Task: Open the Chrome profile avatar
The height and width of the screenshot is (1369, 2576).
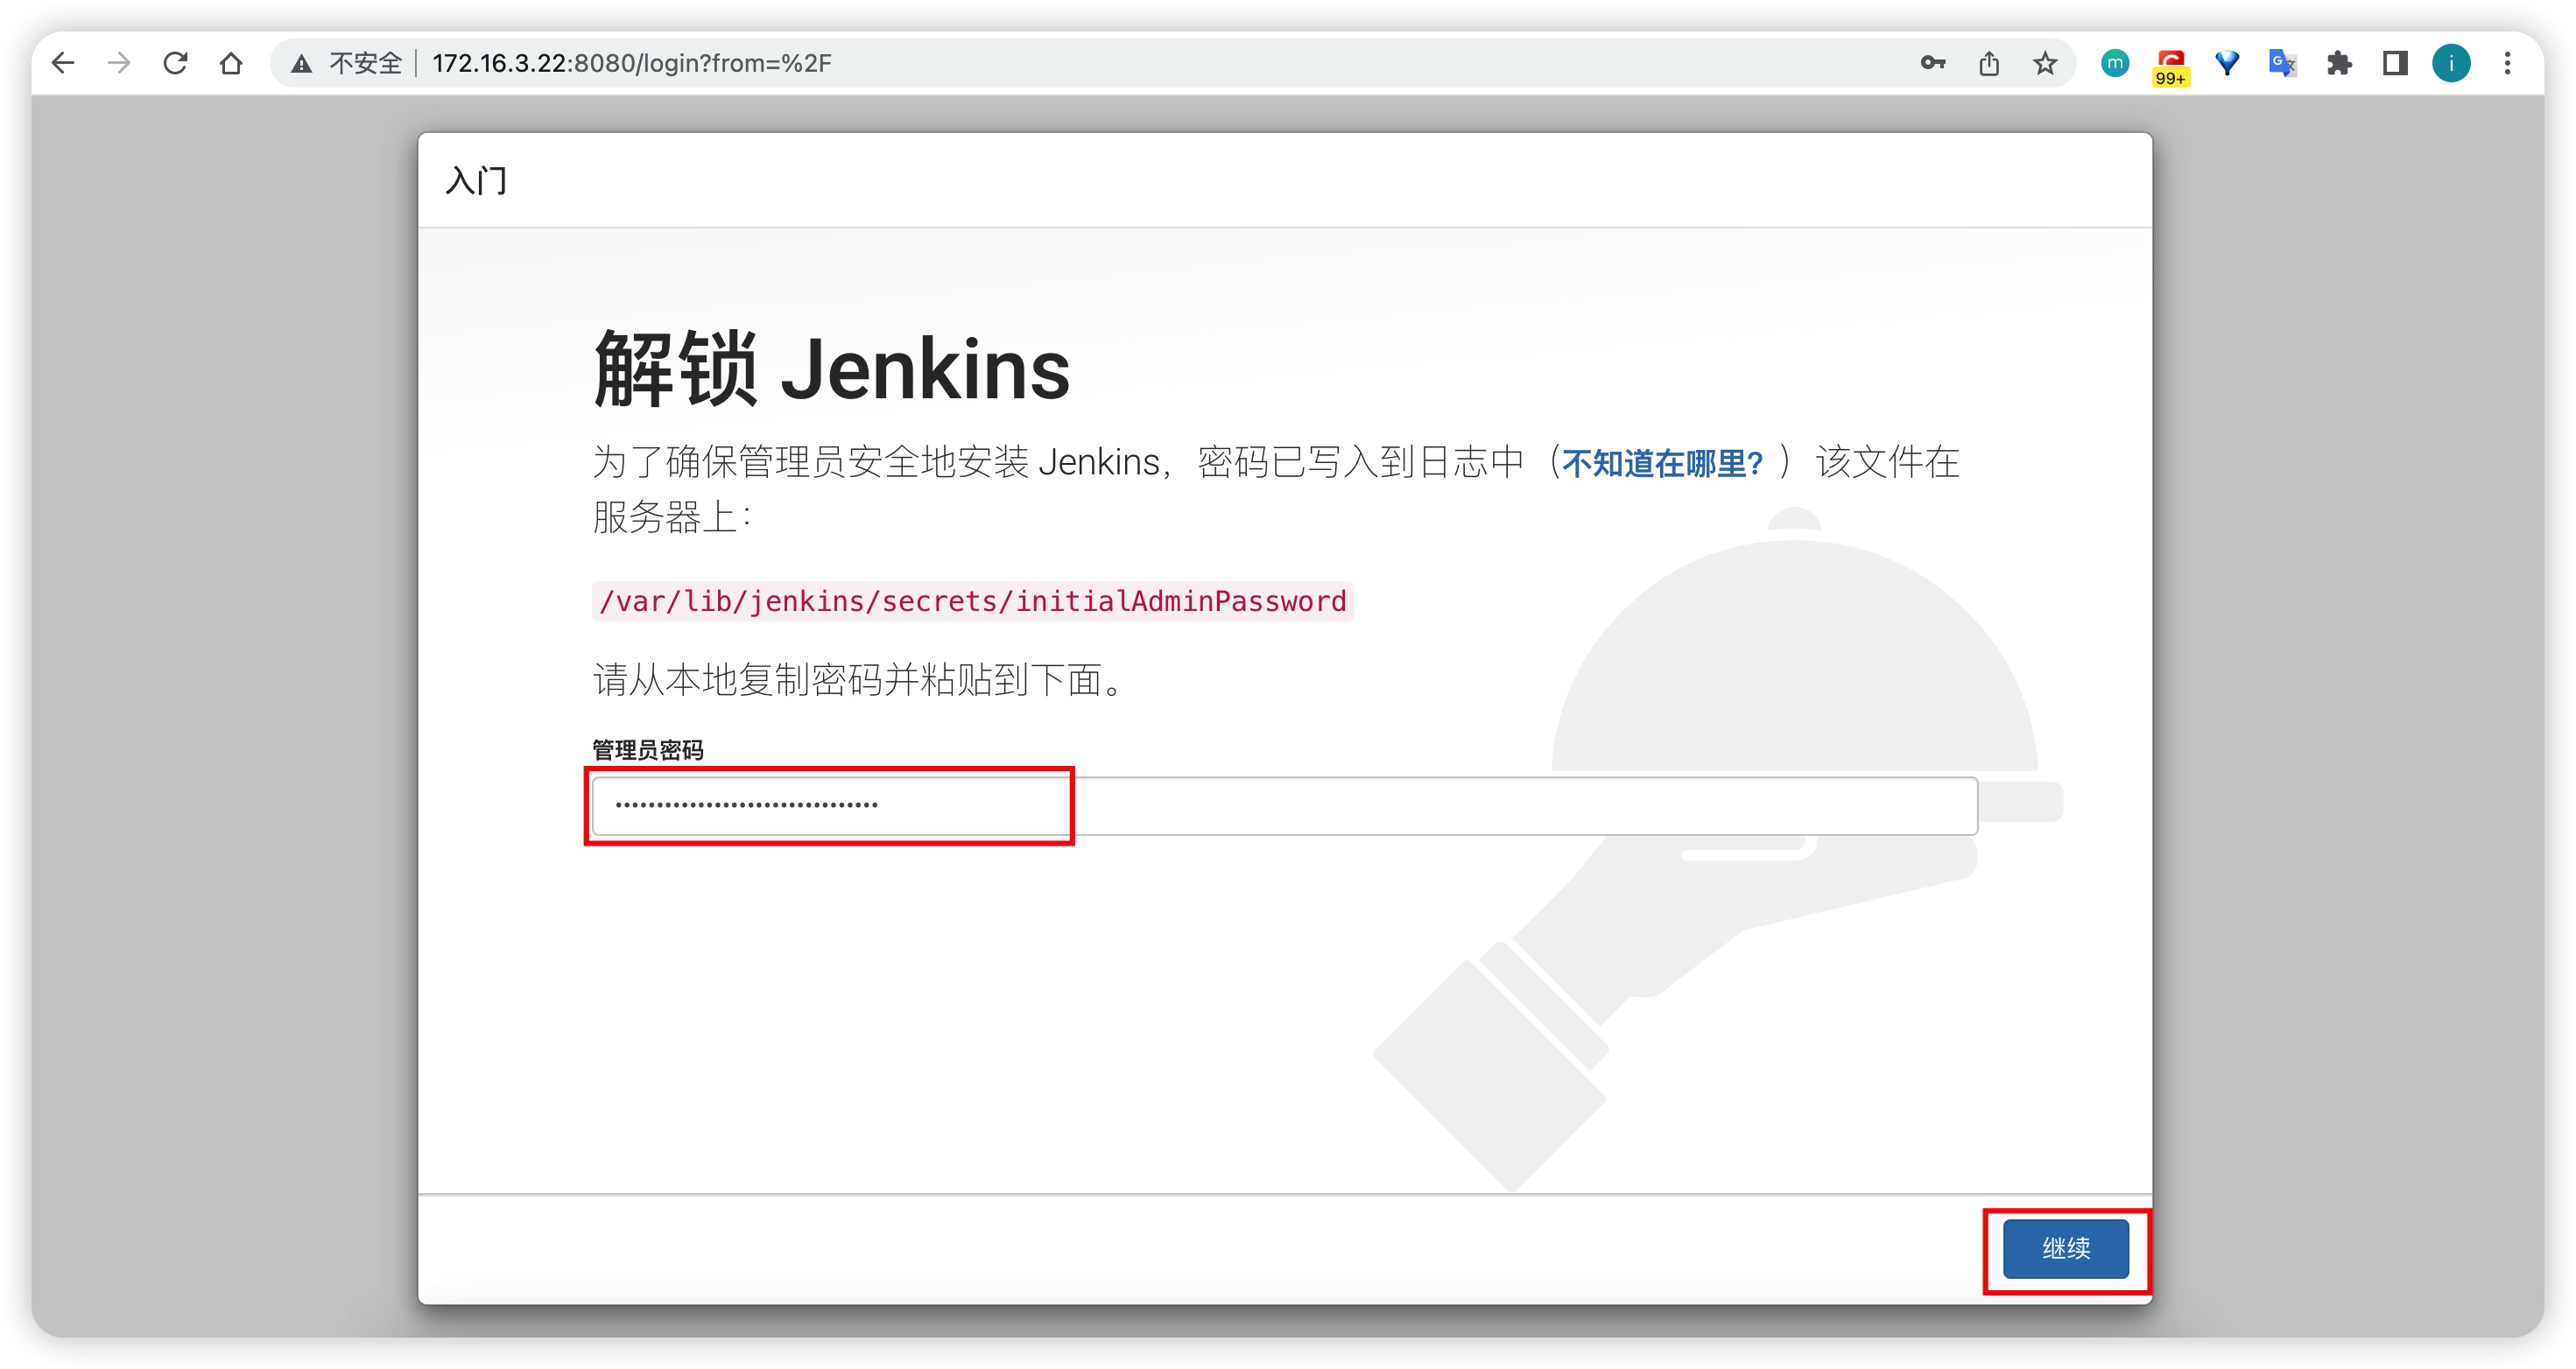Action: click(x=2451, y=63)
